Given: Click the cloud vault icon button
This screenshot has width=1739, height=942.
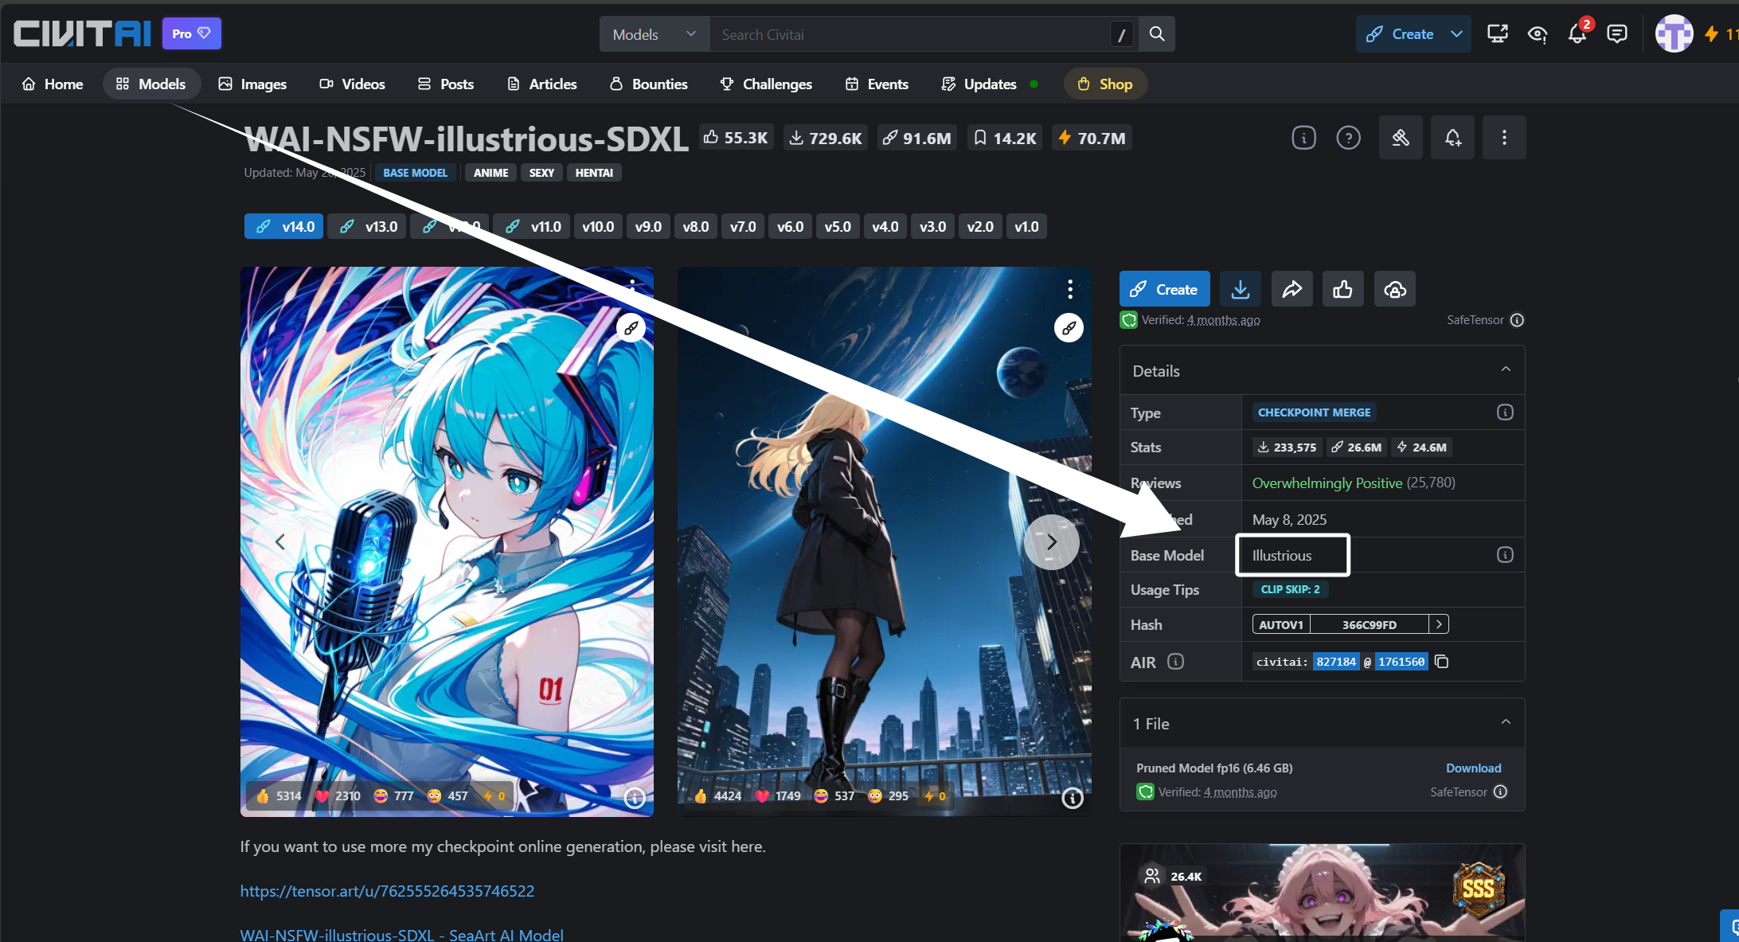Looking at the screenshot, I should point(1394,289).
